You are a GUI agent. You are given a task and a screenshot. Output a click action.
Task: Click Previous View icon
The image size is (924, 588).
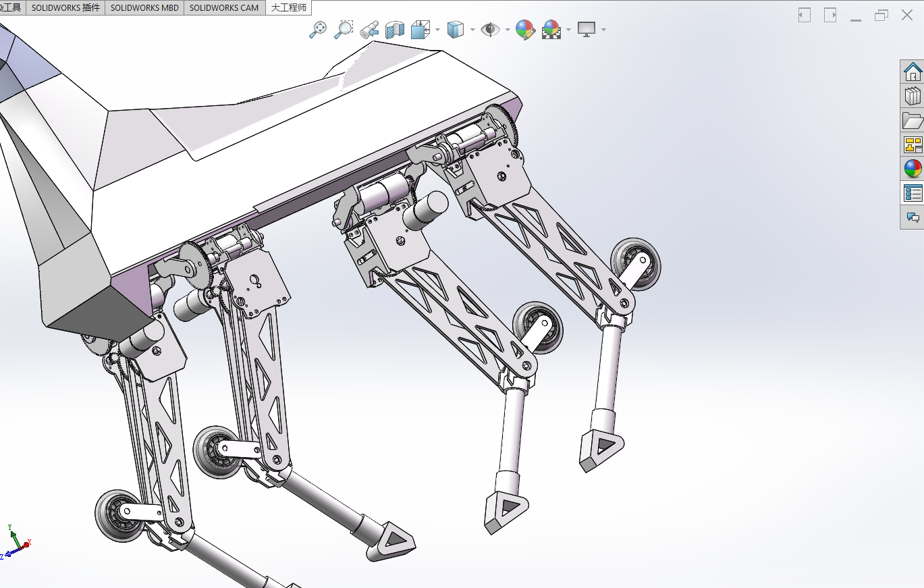point(369,29)
